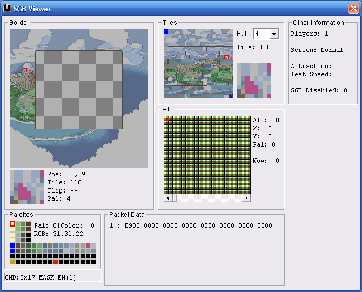This screenshot has height=292, width=362.
Task: Select the red-outlined tile in the tileset
Action: [226, 57]
